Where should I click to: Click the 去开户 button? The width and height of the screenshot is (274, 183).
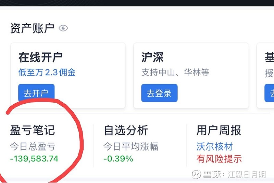(x=36, y=93)
